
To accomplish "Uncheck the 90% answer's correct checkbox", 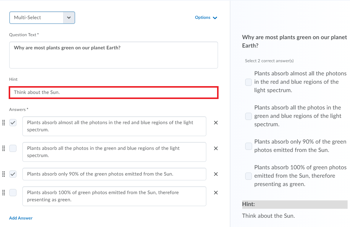I will point(13,174).
